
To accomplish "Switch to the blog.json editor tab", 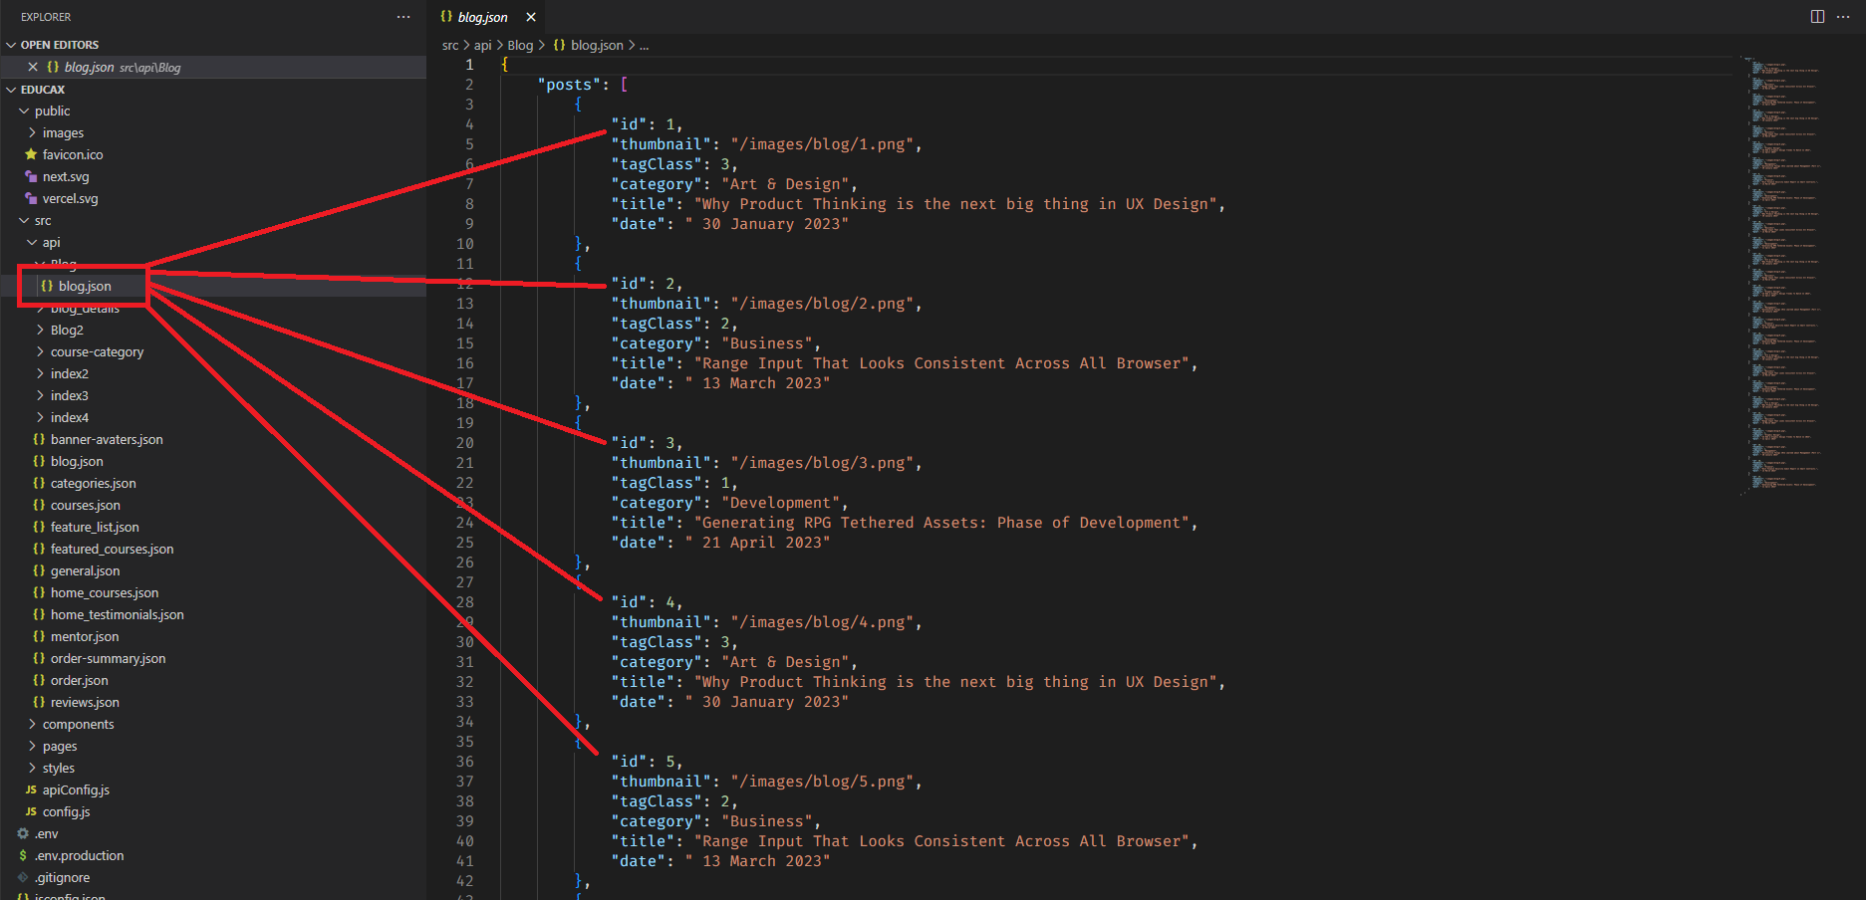I will (x=482, y=17).
